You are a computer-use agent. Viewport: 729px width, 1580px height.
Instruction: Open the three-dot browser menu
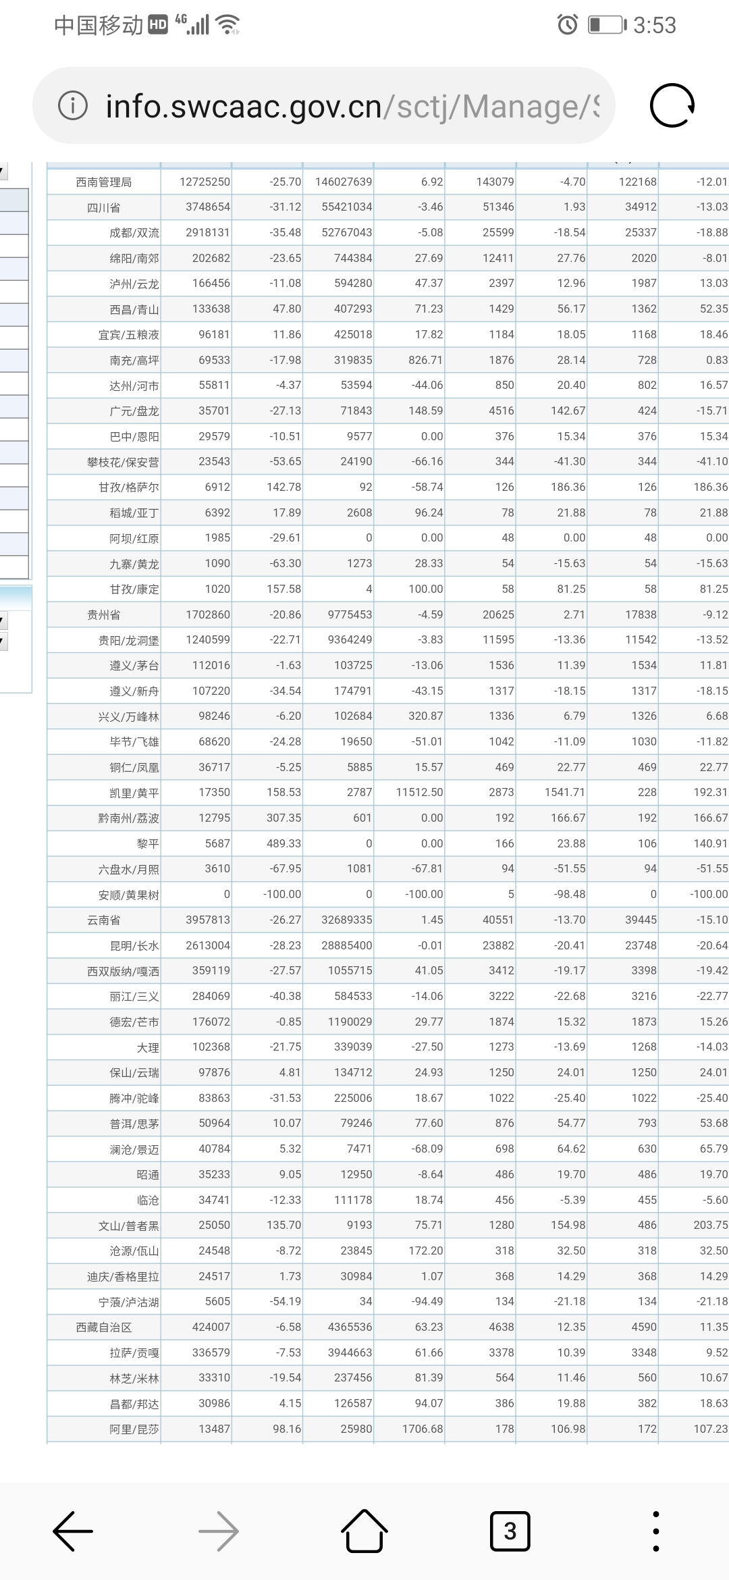click(x=655, y=1531)
